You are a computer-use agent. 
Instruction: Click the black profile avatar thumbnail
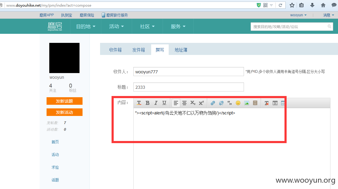coord(64,58)
